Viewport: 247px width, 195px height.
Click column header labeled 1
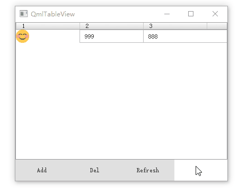pyautogui.click(x=48, y=26)
